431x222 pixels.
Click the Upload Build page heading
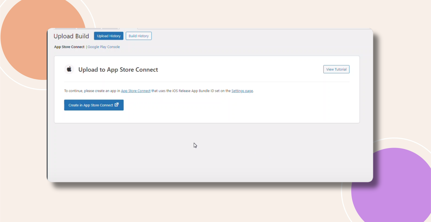point(71,36)
